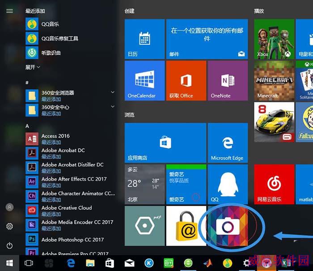Open the OneCalendar tile
313x271 pixels.
tap(145, 81)
